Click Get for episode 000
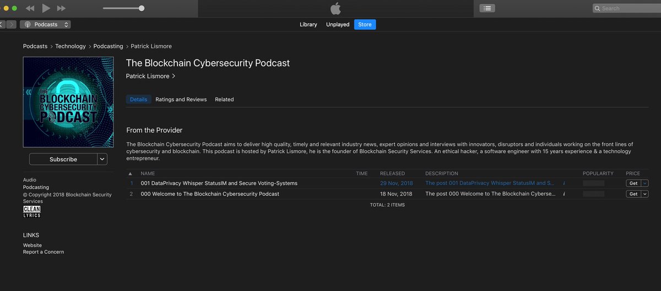This screenshot has width=661, height=291. coord(633,194)
